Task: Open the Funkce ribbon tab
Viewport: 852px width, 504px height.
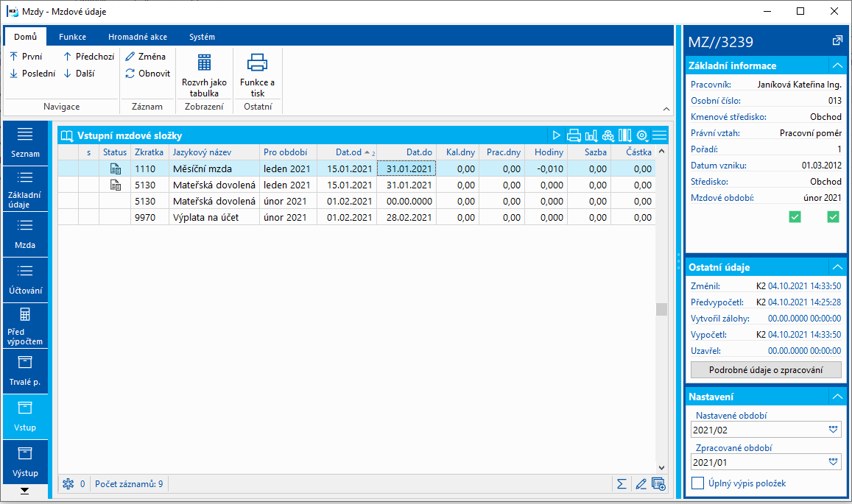Action: [73, 37]
